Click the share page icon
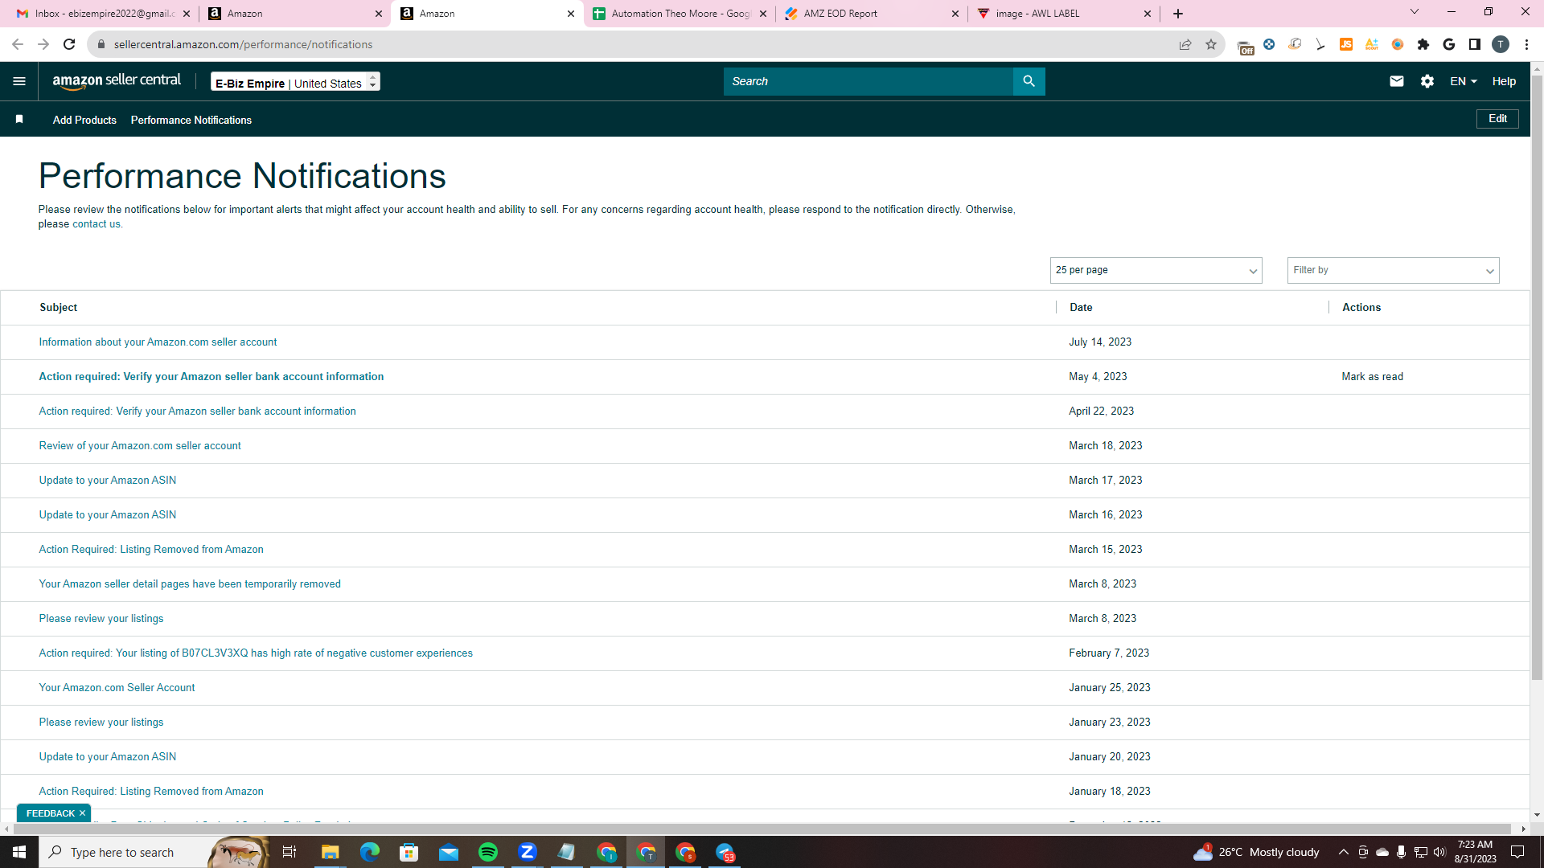The image size is (1544, 868). point(1185,44)
